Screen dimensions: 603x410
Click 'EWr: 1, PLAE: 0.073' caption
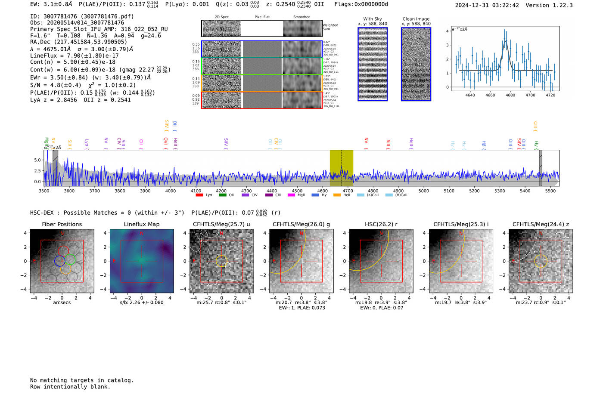[302, 308]
